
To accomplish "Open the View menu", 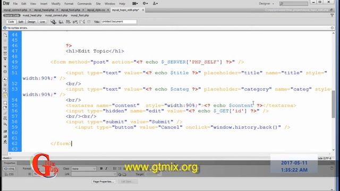I will [33, 4].
